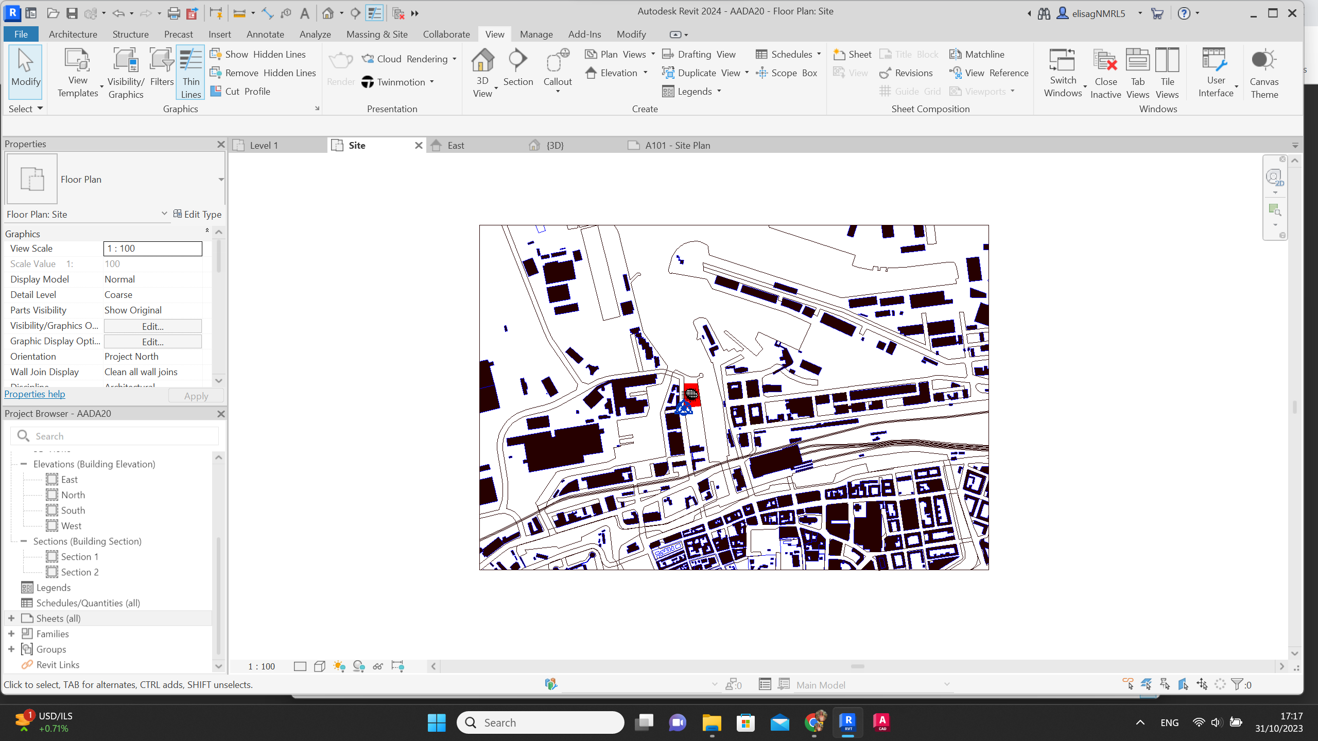The height and width of the screenshot is (741, 1318).
Task: Expand the Families node
Action: pyautogui.click(x=11, y=633)
